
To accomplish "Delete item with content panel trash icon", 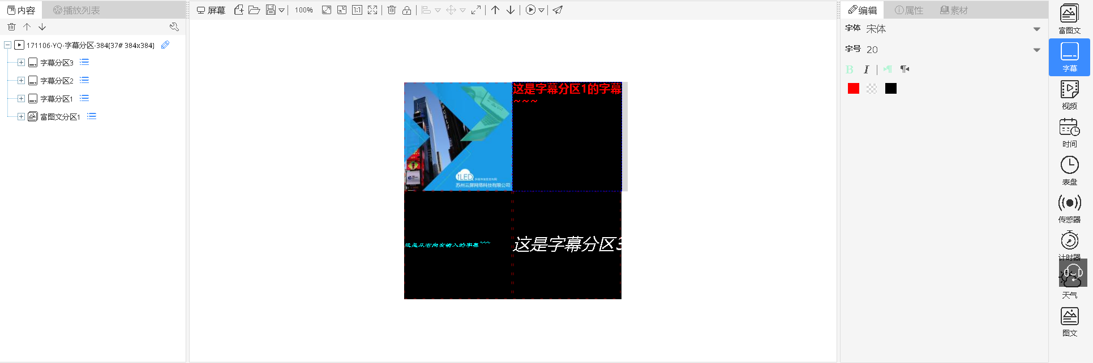I will pos(11,27).
